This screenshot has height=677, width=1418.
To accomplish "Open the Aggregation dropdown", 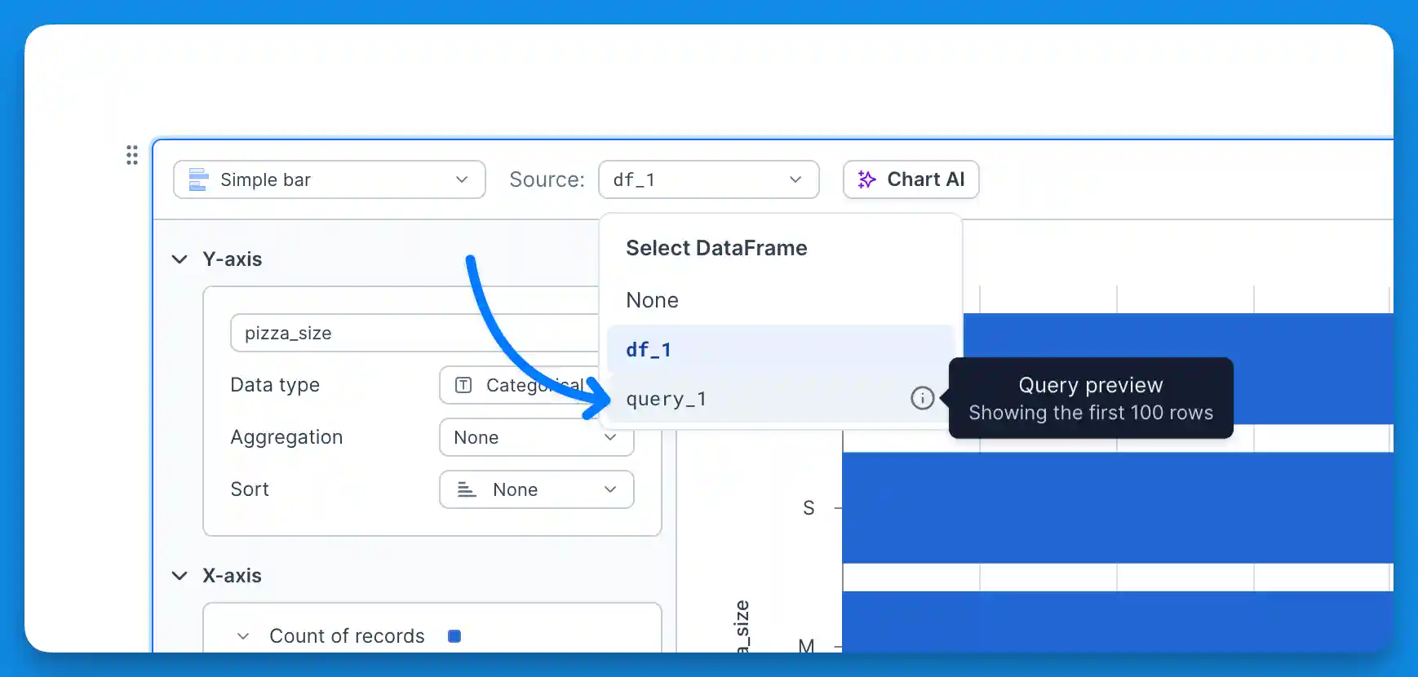I will 536,437.
